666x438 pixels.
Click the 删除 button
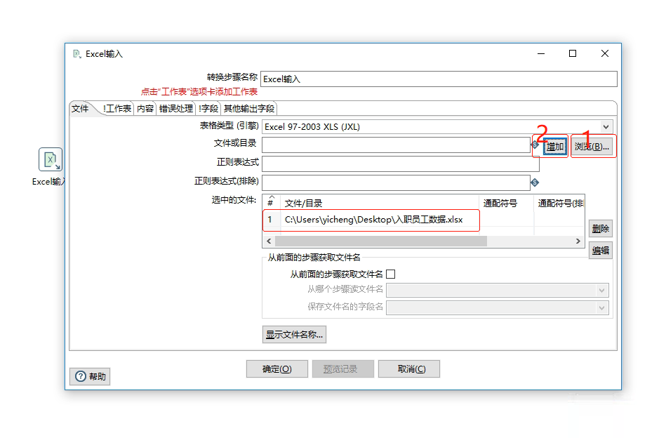[x=601, y=228]
